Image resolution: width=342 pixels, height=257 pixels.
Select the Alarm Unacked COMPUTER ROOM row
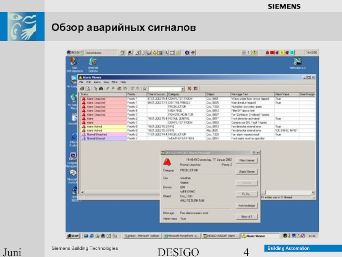coord(198,99)
